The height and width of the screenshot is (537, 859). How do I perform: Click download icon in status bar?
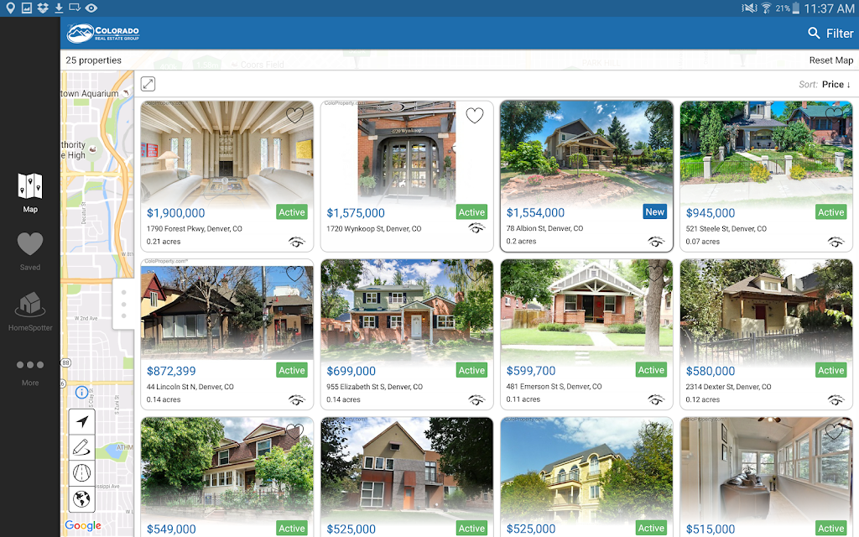60,8
